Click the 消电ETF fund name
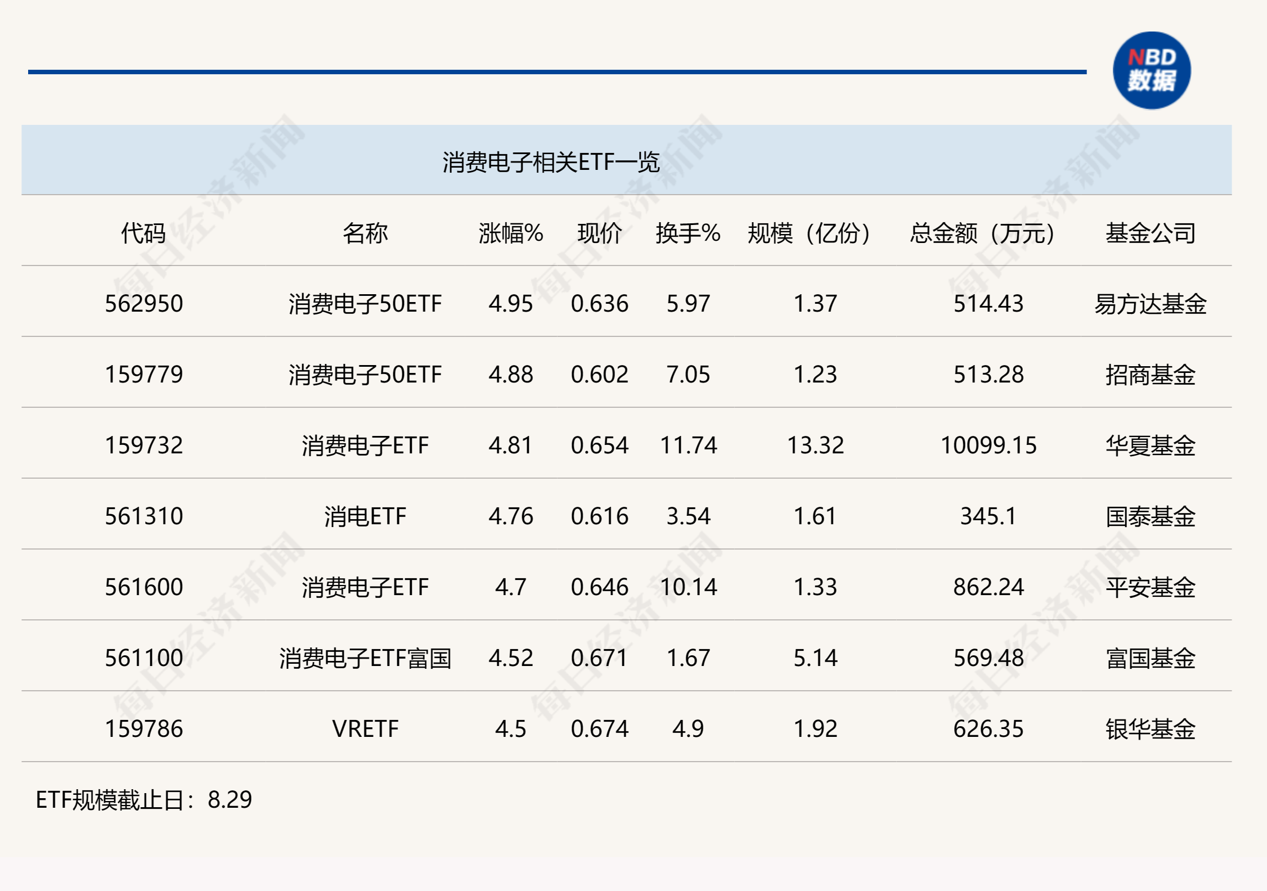This screenshot has height=891, width=1267. 365,516
